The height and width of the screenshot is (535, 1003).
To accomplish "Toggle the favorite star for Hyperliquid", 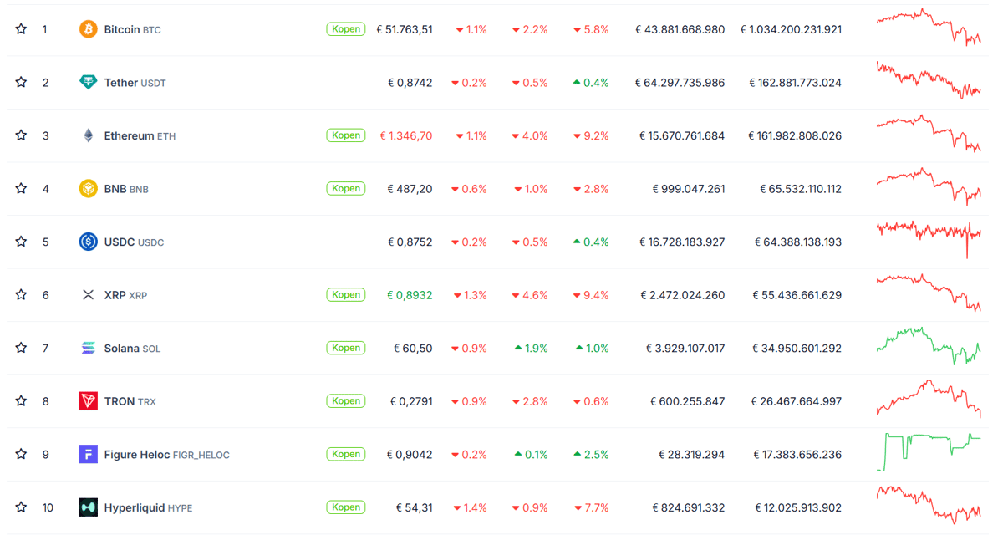I will (21, 507).
